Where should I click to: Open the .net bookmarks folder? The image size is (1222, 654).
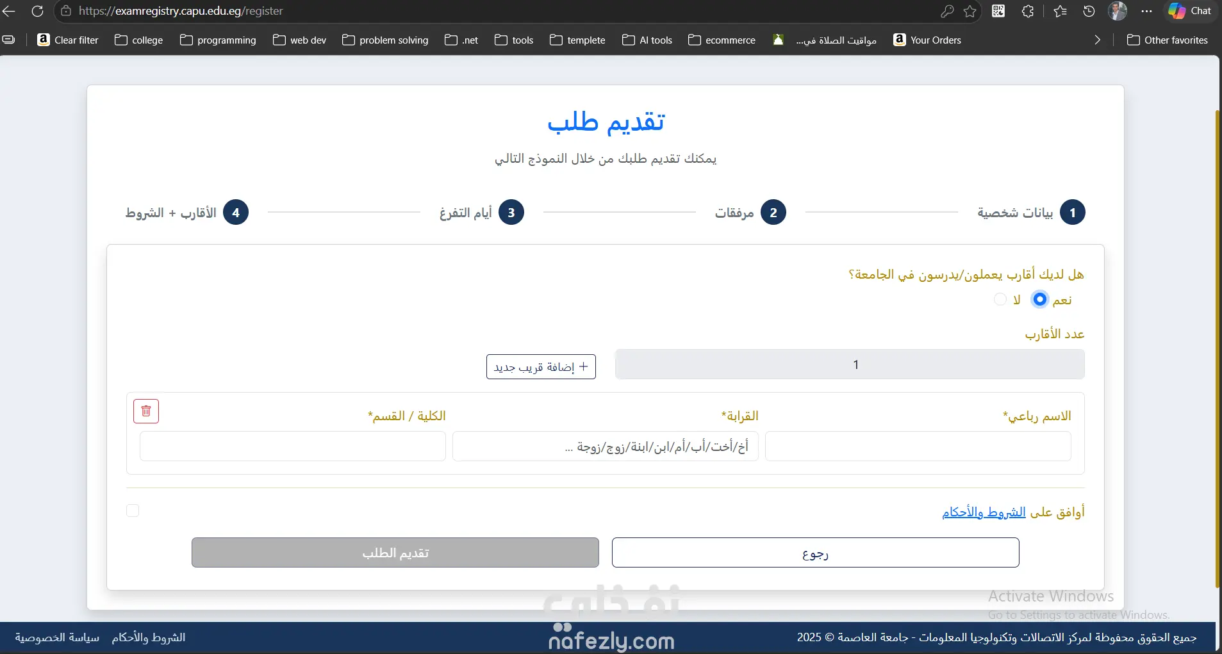point(462,40)
